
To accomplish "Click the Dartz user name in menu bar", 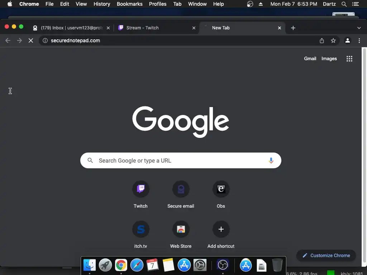I will point(329,4).
